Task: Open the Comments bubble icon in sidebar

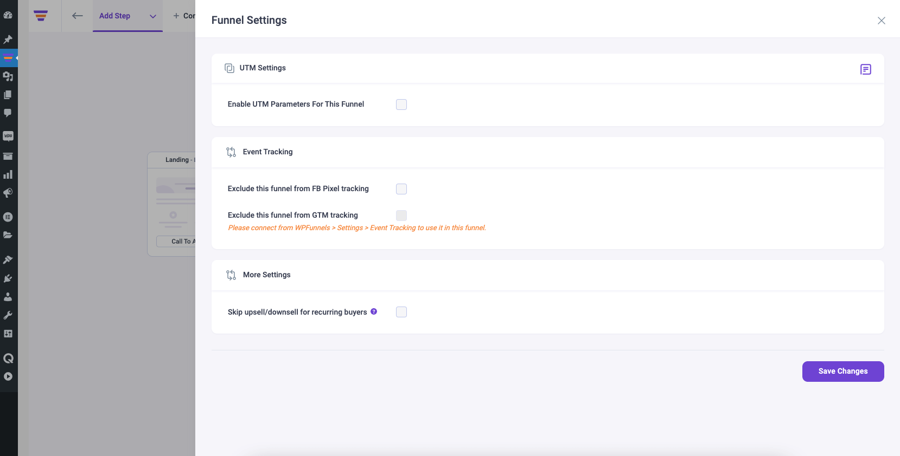Action: point(8,113)
